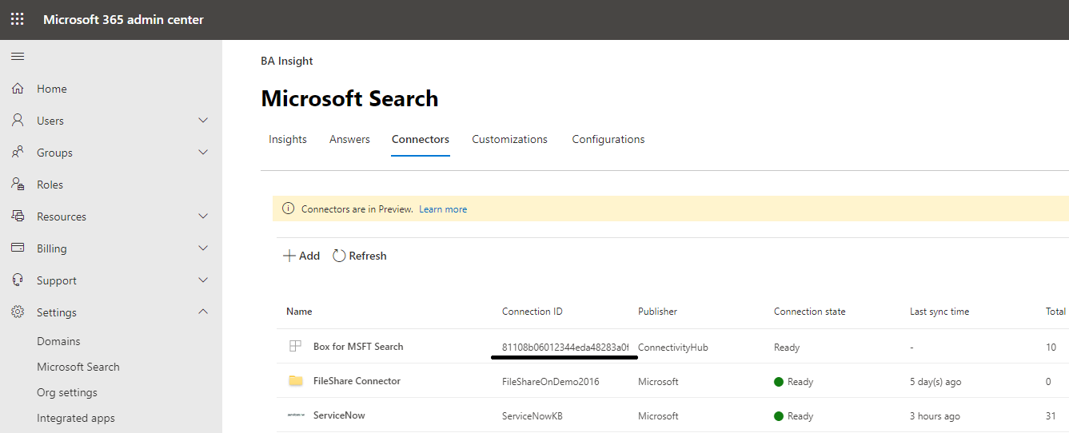Open the Customizations tab
1069x433 pixels.
509,139
